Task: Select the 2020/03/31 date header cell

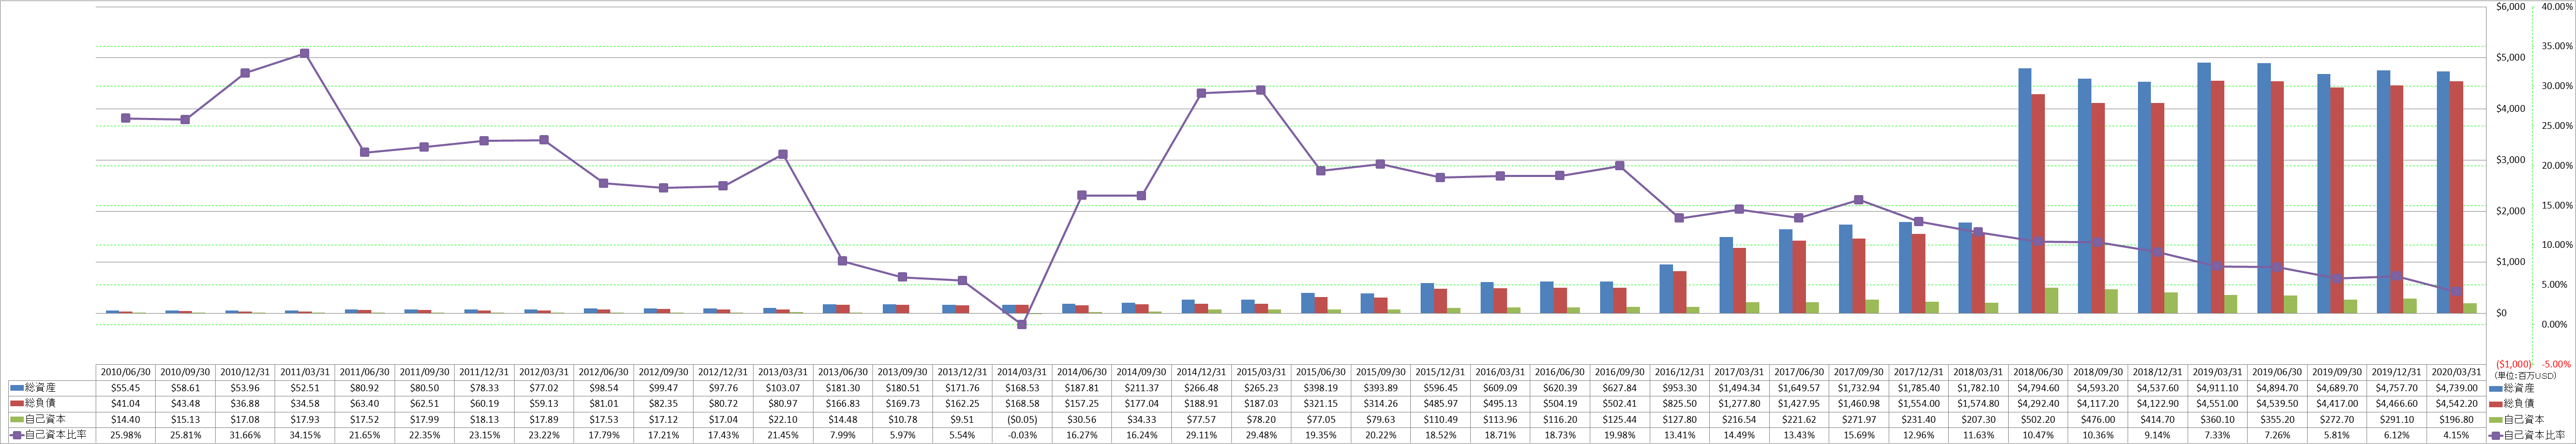Action: (x=2455, y=371)
